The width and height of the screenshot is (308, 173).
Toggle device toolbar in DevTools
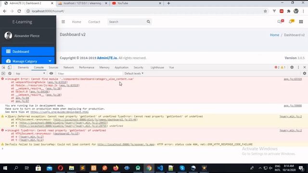click(10, 67)
